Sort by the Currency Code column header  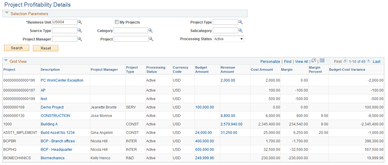pyautogui.click(x=180, y=70)
